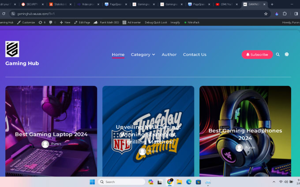300x187 pixels.
Task: Open the Chrome side panel icon
Action: coord(296,14)
